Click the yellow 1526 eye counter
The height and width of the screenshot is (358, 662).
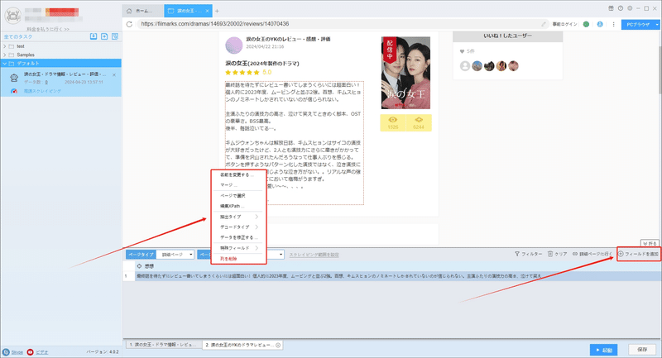click(x=392, y=122)
